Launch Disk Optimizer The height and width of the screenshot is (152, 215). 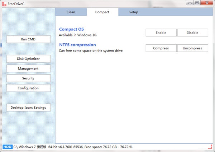click(28, 59)
